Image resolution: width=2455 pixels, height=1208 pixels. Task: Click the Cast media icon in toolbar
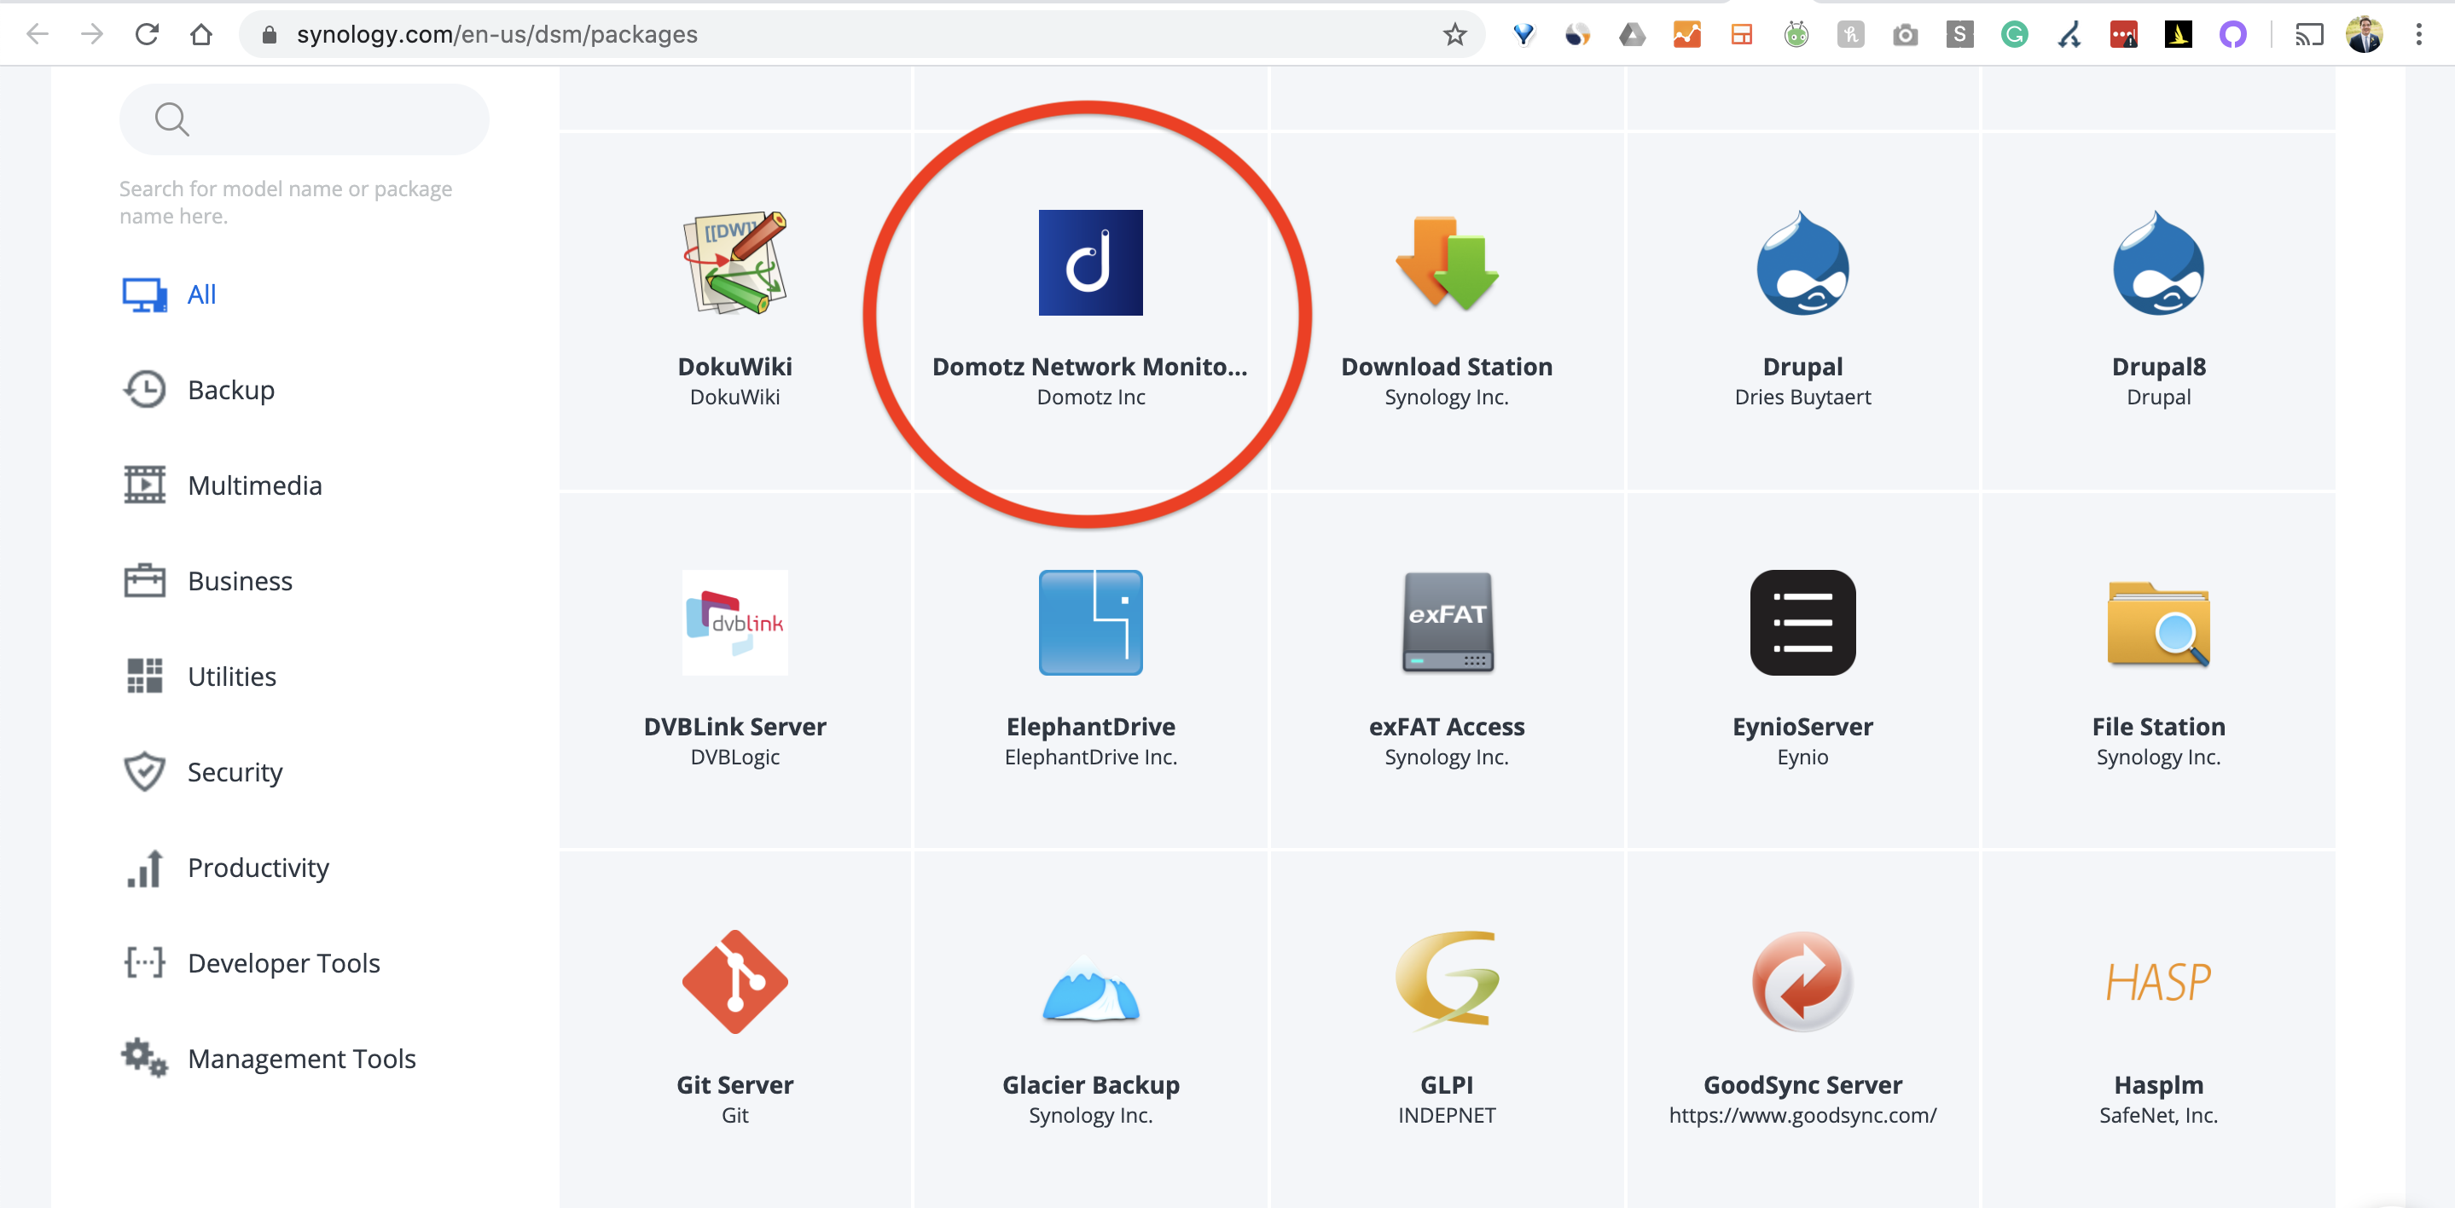(x=2309, y=34)
